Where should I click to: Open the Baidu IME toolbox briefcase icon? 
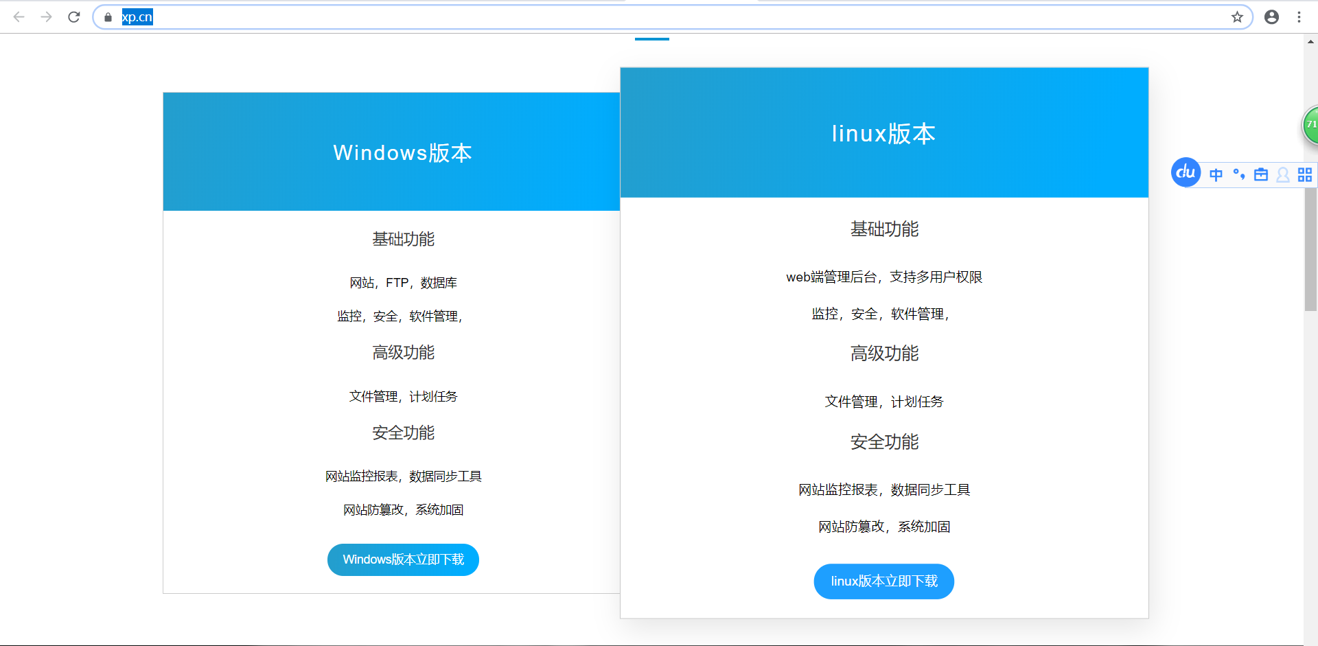tap(1261, 174)
